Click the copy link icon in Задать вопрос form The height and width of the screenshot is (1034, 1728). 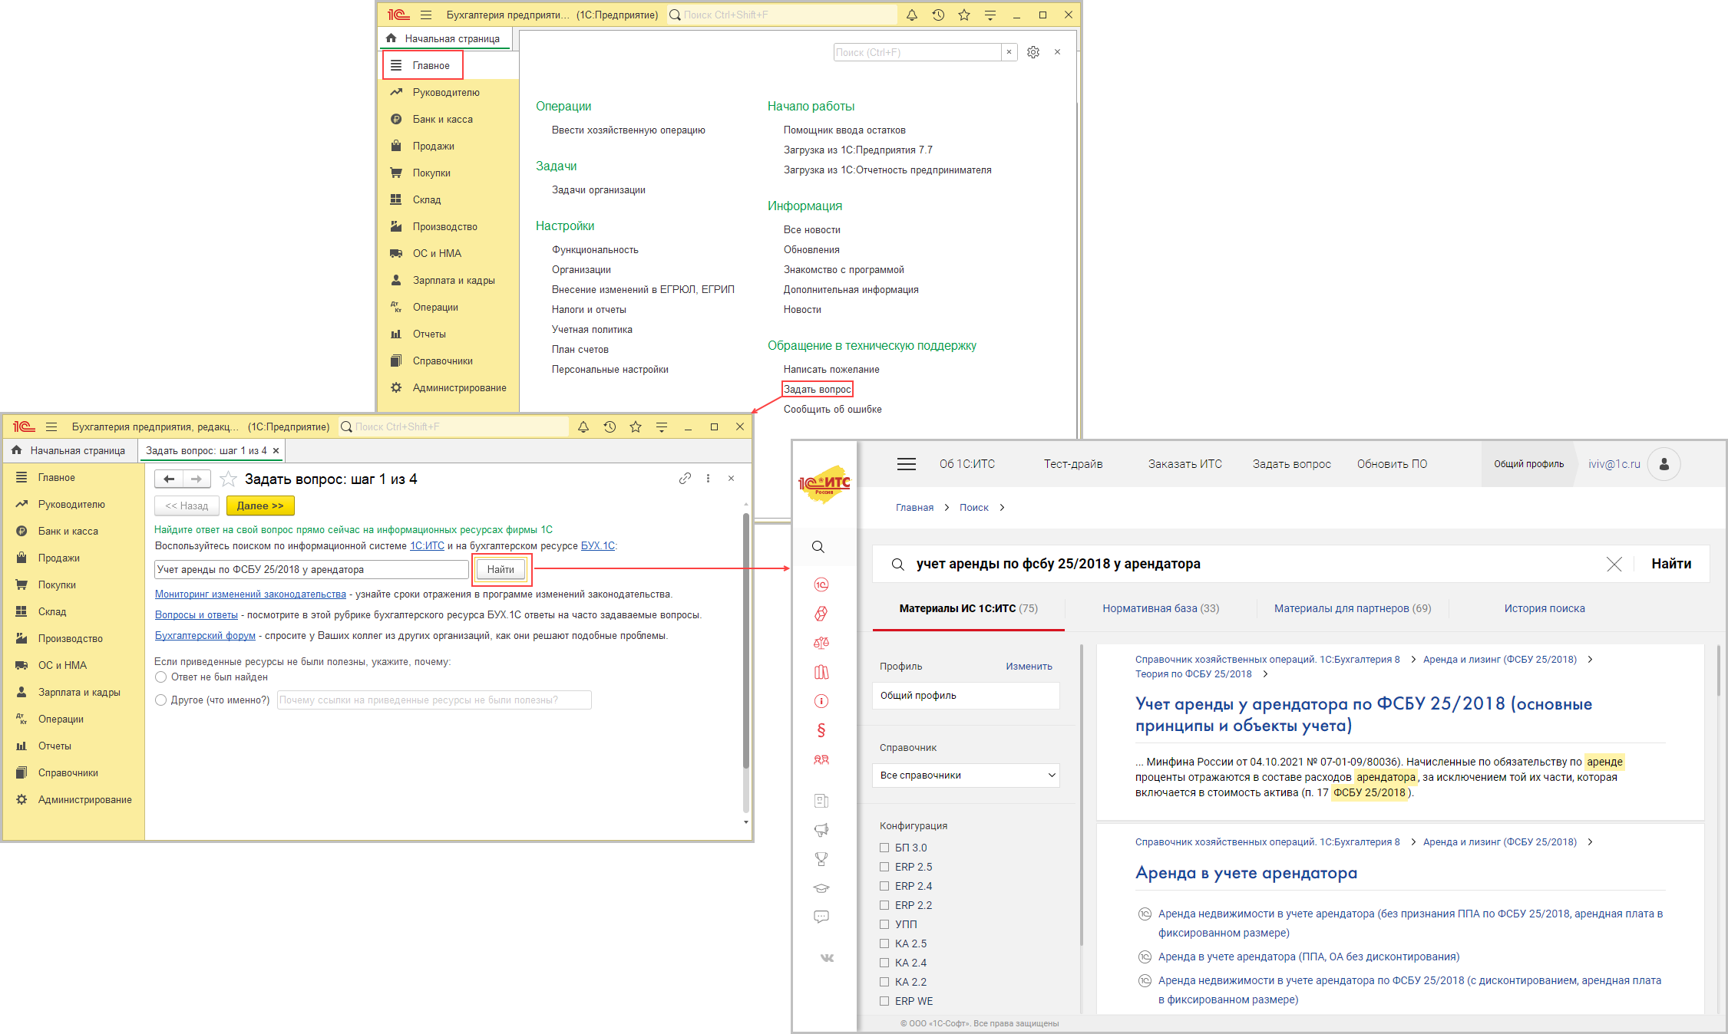click(x=685, y=479)
